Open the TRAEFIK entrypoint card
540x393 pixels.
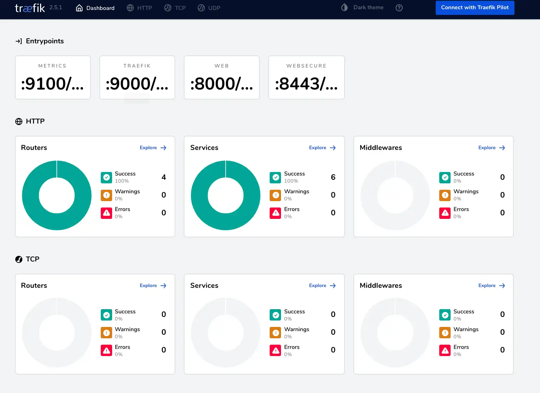click(137, 77)
